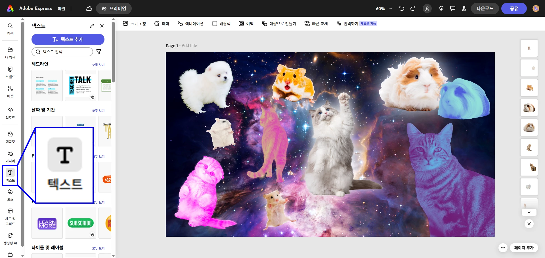This screenshot has width=545, height=258.
Task: Click the 여백 (Margins) toolbar option
Action: tap(246, 24)
